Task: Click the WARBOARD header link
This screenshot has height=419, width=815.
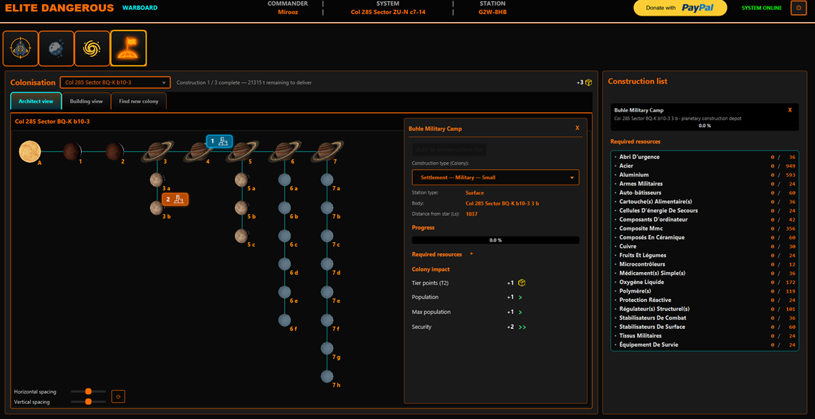Action: [140, 8]
